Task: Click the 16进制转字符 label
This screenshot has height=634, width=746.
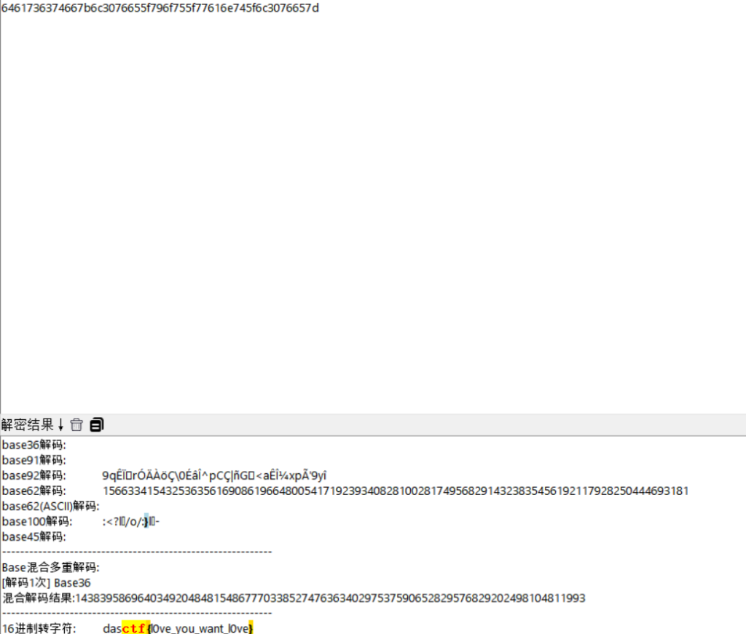Action: coord(39,628)
